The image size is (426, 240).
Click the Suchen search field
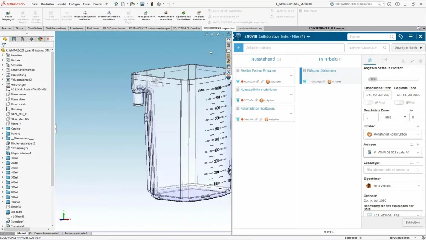(x=371, y=36)
